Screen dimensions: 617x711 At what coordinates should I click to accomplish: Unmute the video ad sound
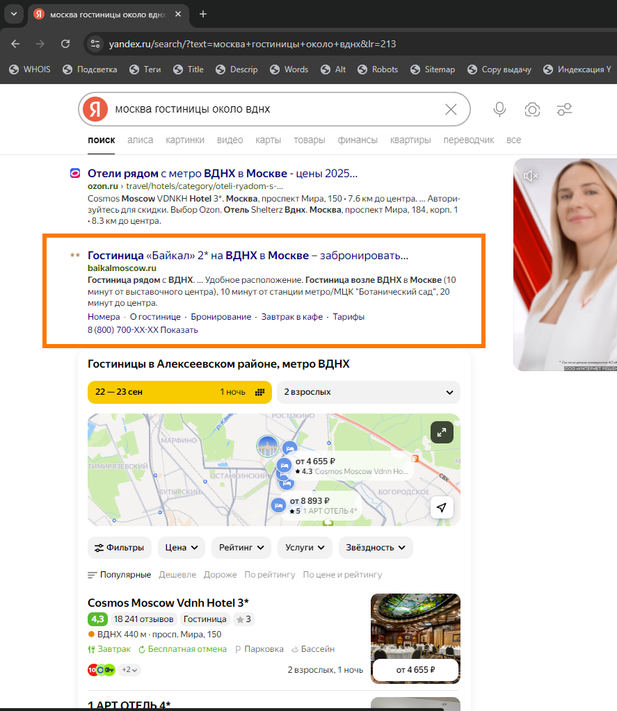click(531, 177)
